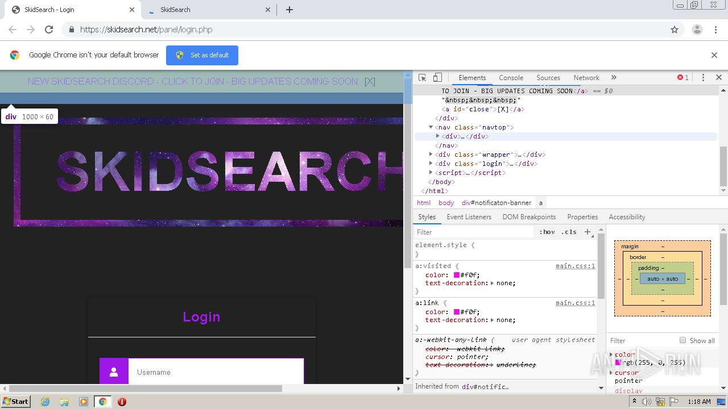Click the html breadcrumb item
This screenshot has width=728, height=409.
click(x=424, y=203)
